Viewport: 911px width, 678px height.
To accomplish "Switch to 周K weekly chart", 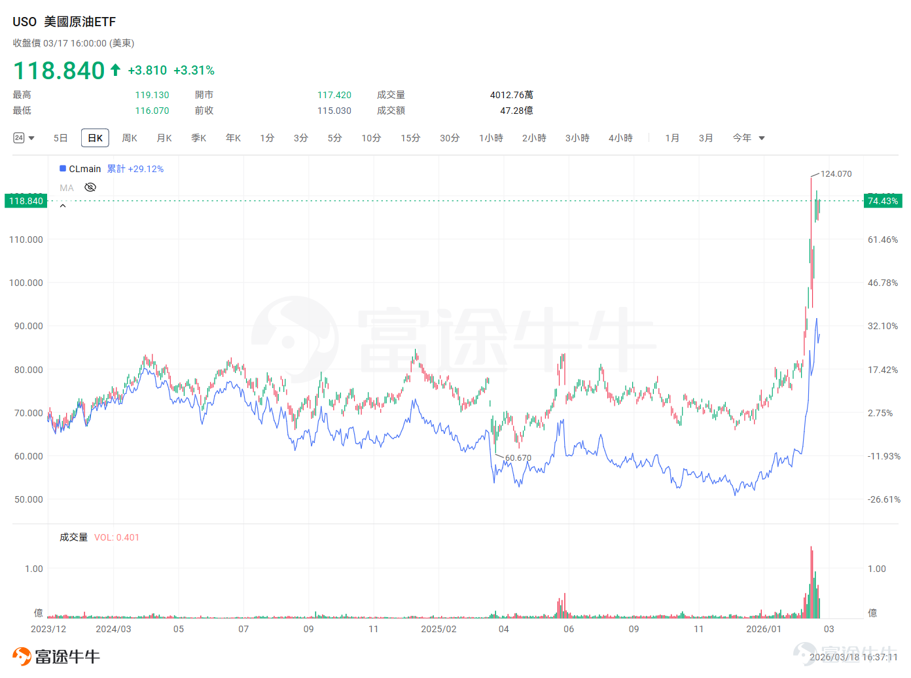I will (x=130, y=138).
